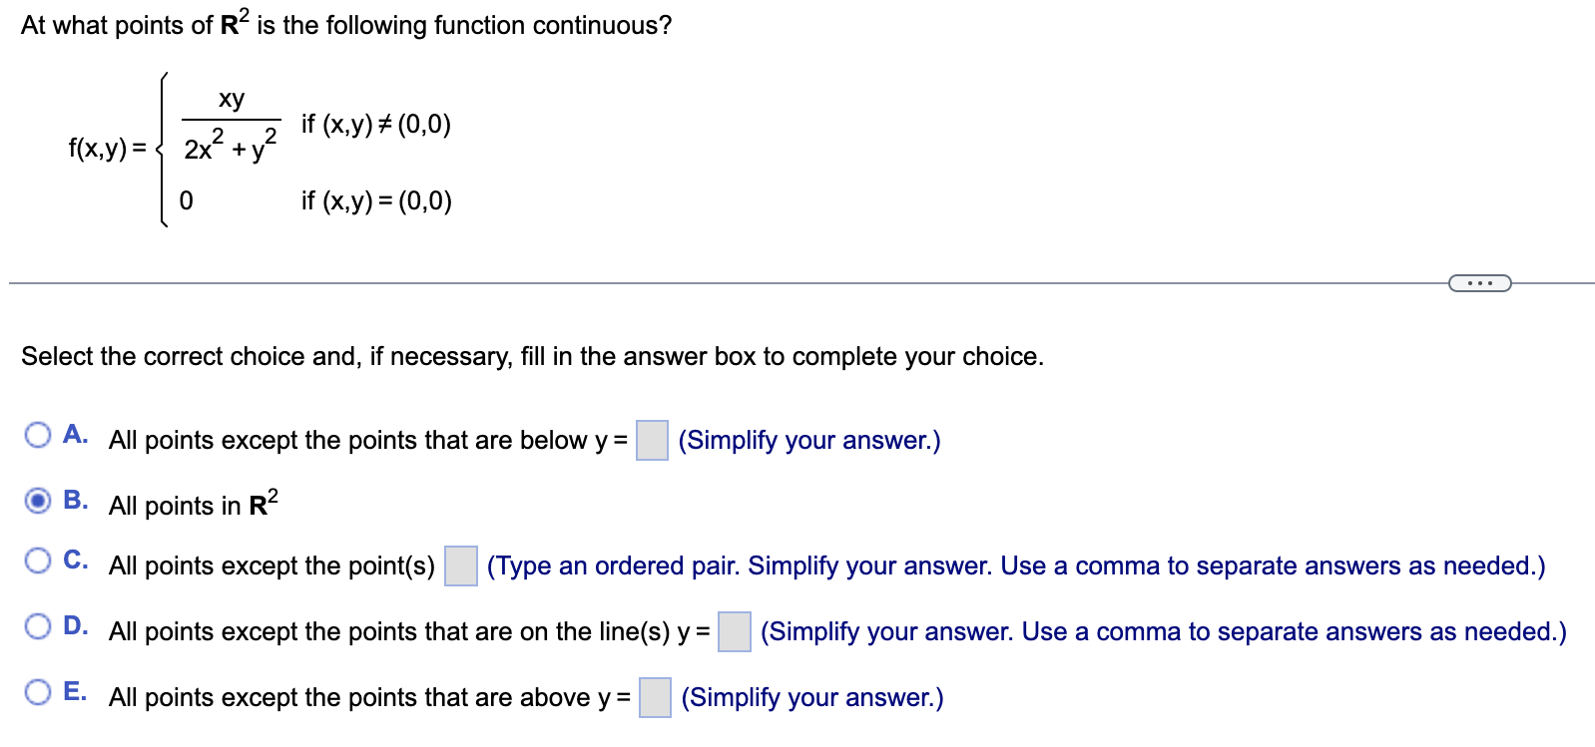Expand the ellipsis options button
This screenshot has width=1595, height=747.
1481,283
